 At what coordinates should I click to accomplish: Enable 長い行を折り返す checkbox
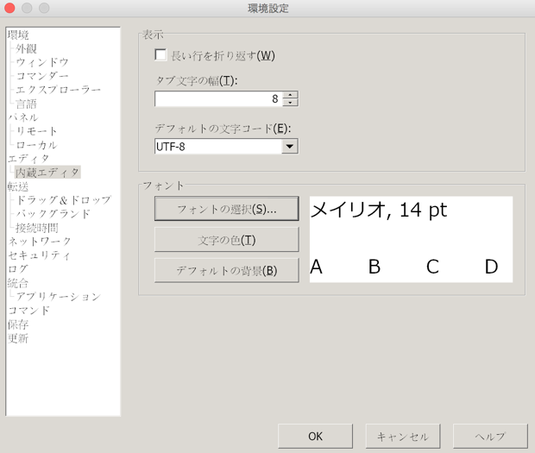(160, 55)
